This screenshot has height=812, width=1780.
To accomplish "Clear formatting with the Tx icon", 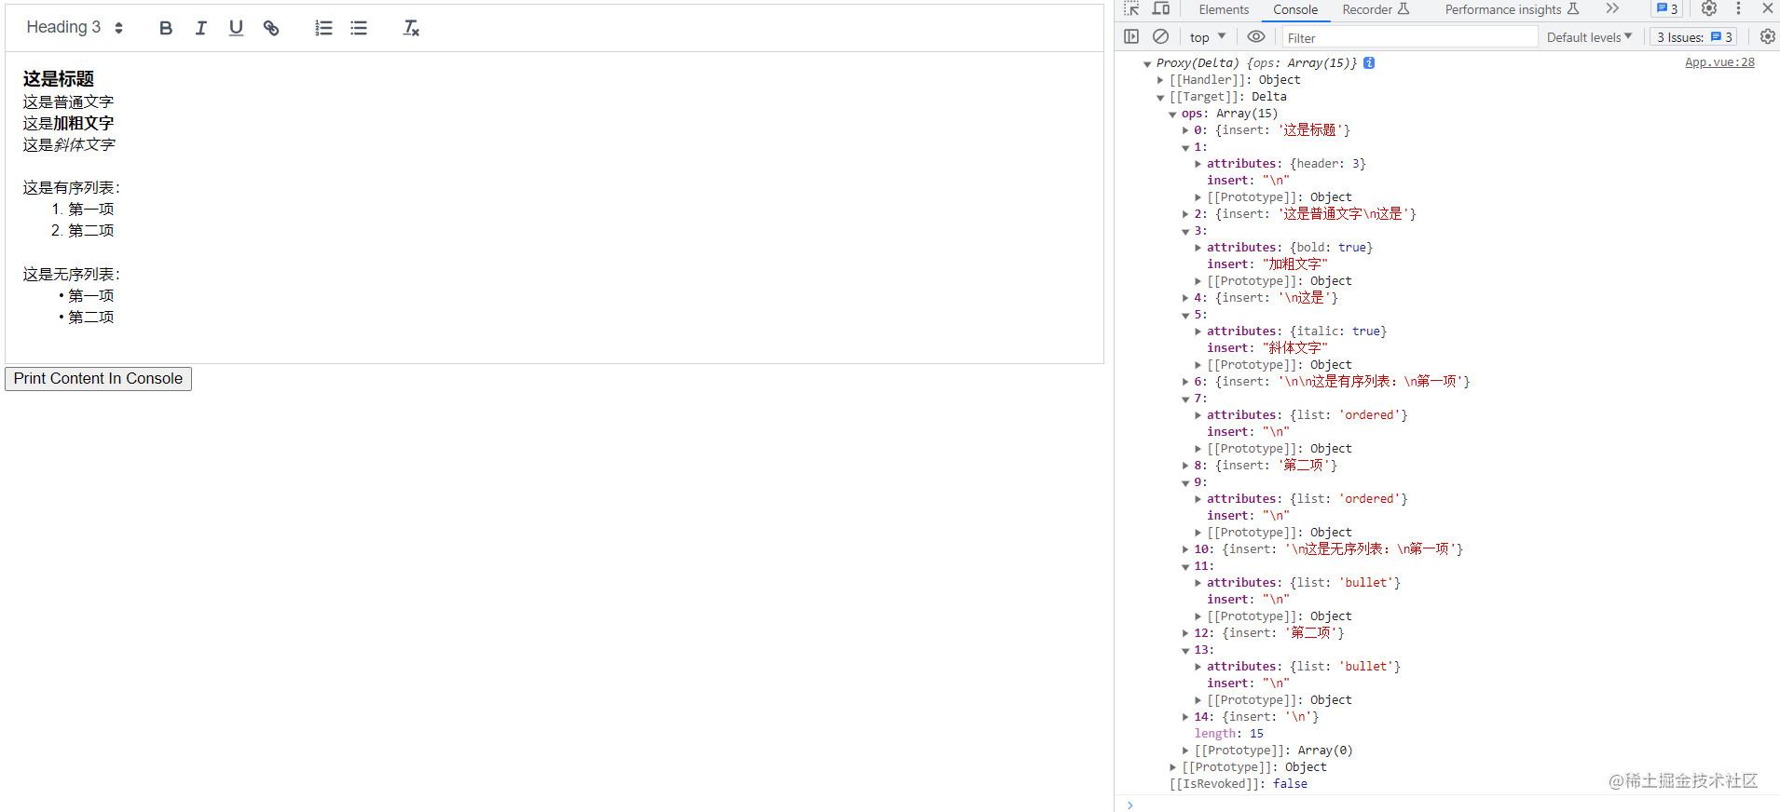I will pyautogui.click(x=411, y=28).
